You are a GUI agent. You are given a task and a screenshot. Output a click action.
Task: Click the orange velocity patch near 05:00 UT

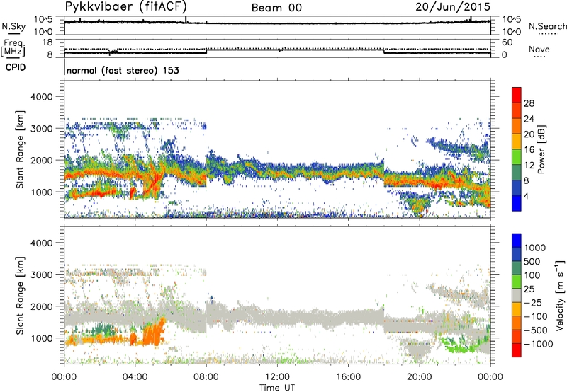pyautogui.click(x=154, y=333)
